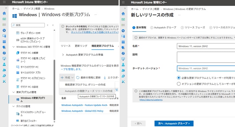
Task: Open Windows Autopatch - Global DSS Policy link
Action: point(82,111)
